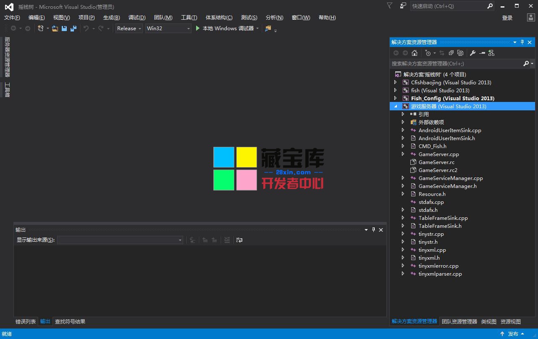This screenshot has width=538, height=339.
Task: Click Clear All icon in Output toolbar
Action: click(227, 240)
